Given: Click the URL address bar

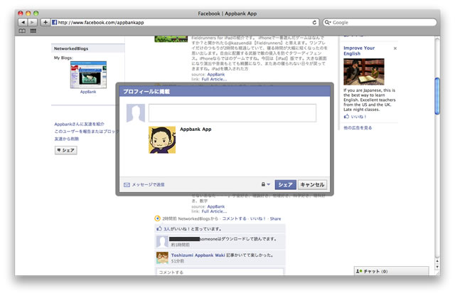Looking at the screenshot, I should [185, 22].
